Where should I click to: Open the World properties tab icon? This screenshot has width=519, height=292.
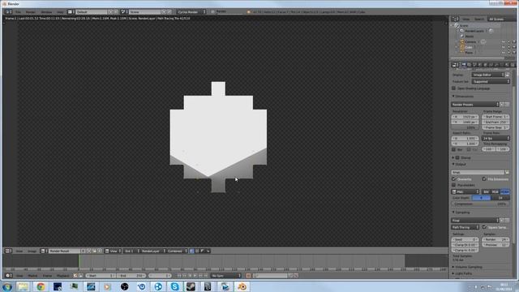[x=480, y=65]
